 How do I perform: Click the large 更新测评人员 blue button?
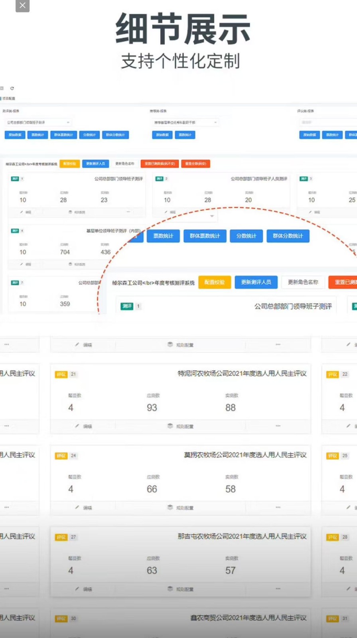click(256, 282)
